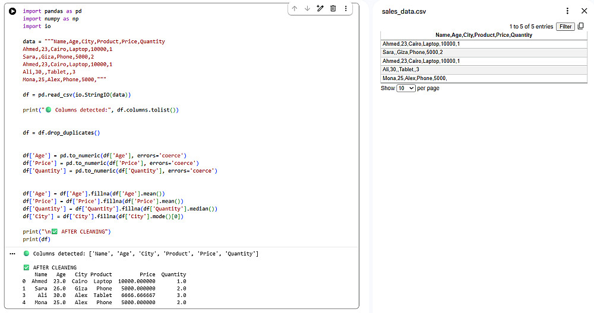Click the data string header line in code
Image resolution: width=594 pixels, height=313 pixels.
94,41
